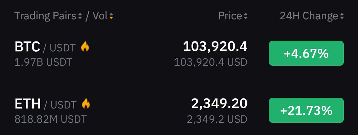
Task: Click the BTC flame hot icon
Action: click(85, 46)
